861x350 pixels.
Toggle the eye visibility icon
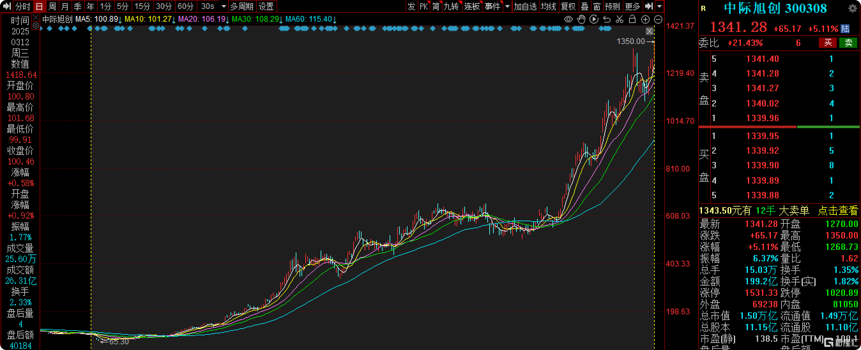tap(568, 19)
